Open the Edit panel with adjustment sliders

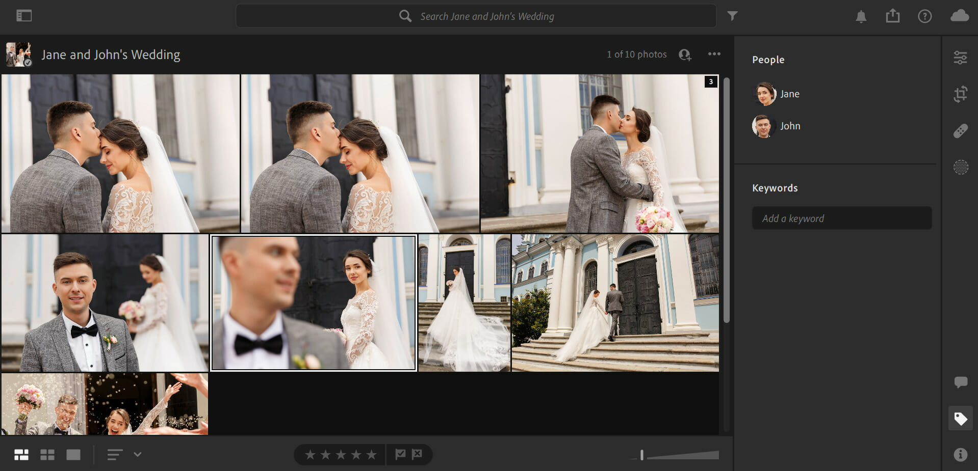(960, 58)
